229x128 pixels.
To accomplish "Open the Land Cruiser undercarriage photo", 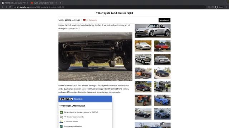I will 96,57.
